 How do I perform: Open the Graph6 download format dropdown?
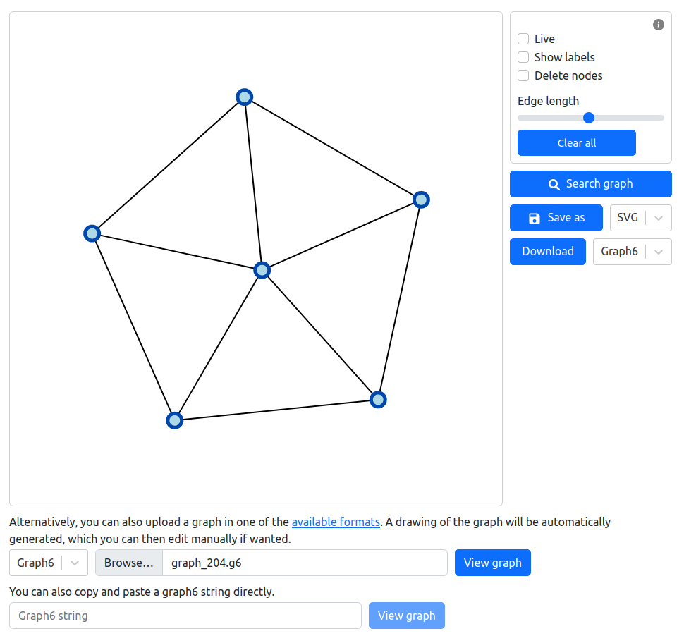coord(632,252)
